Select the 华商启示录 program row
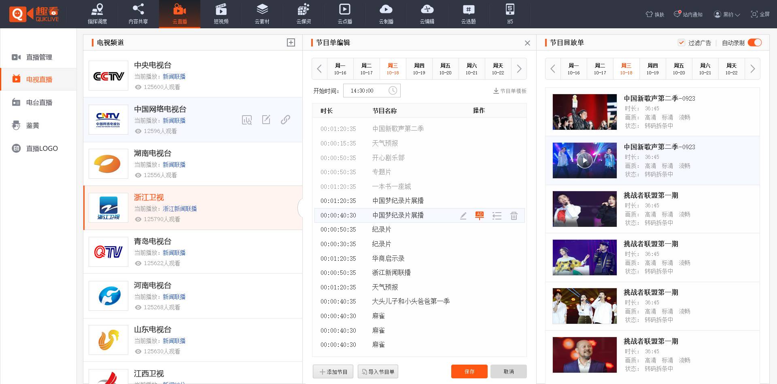This screenshot has height=384, width=777. coord(419,258)
